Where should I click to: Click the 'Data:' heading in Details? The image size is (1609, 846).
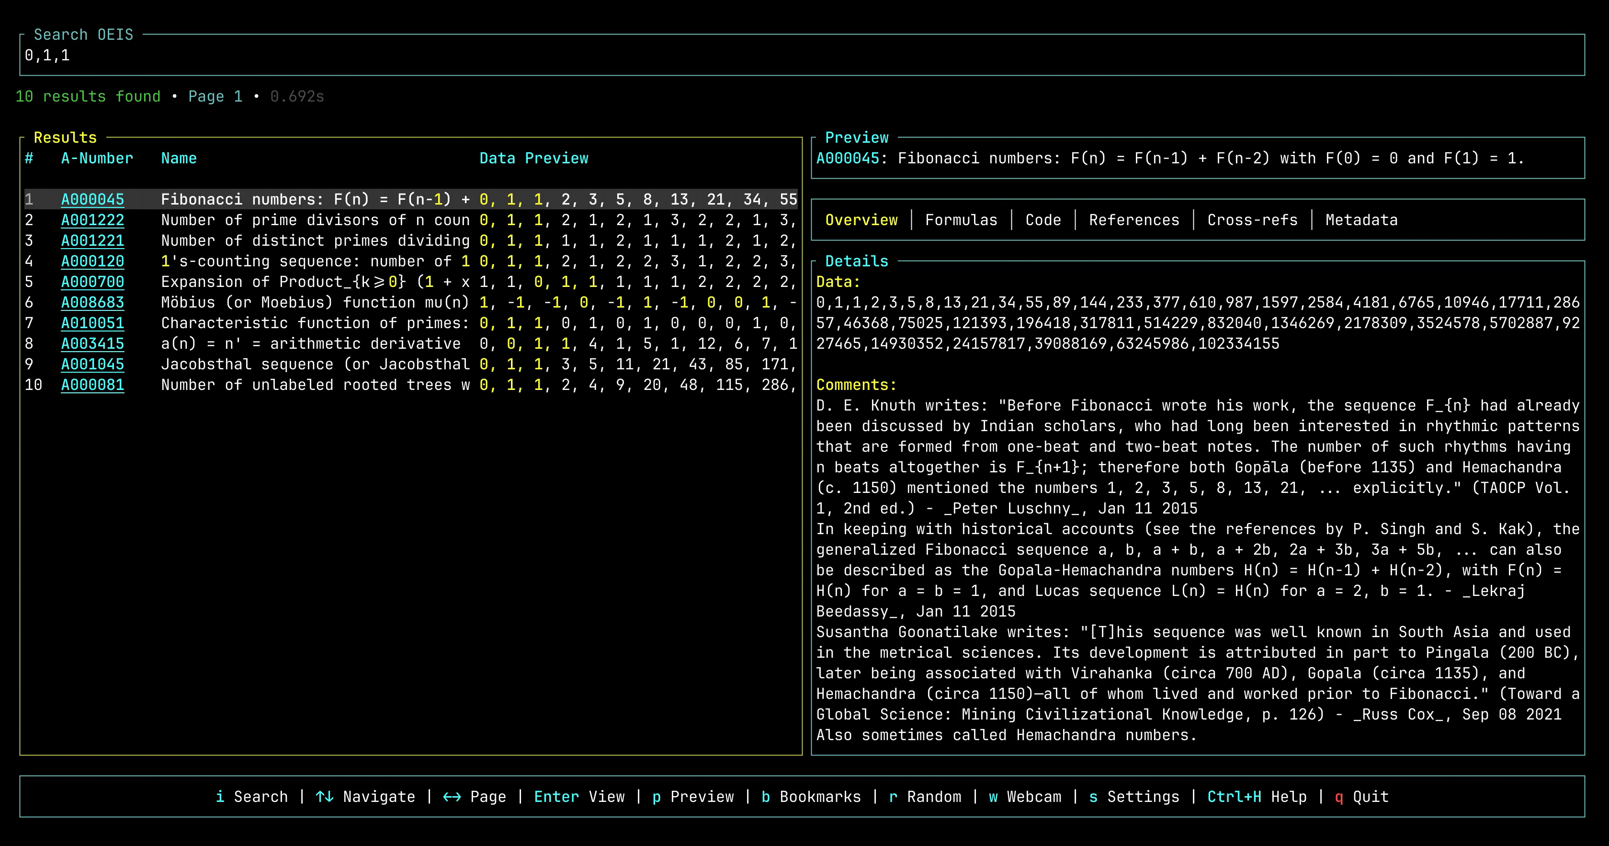[x=838, y=282]
